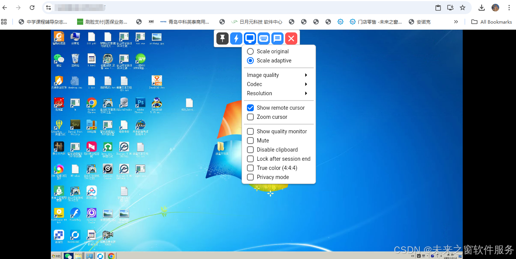Open browser downloads icon

[x=482, y=8]
